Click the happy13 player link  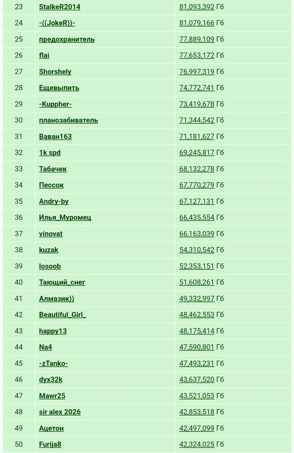[53, 331]
